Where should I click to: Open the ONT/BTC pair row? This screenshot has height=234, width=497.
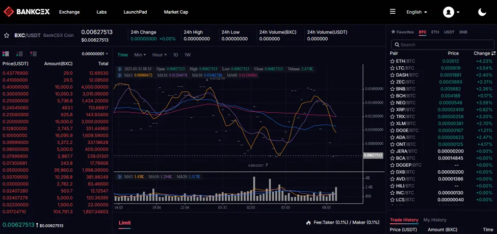[x=441, y=144]
